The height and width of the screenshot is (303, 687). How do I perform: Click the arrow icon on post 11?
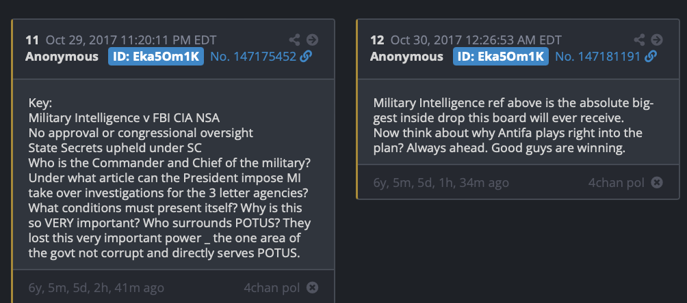(312, 40)
